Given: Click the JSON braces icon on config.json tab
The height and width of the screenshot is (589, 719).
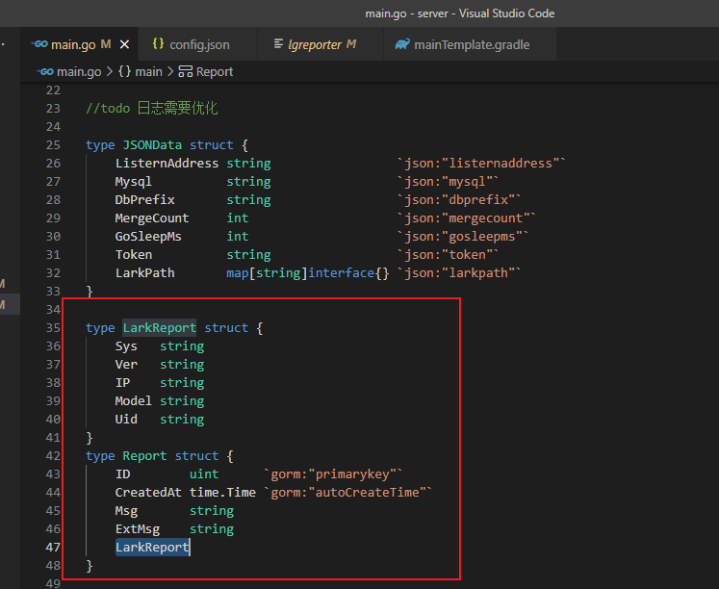Looking at the screenshot, I should (158, 44).
